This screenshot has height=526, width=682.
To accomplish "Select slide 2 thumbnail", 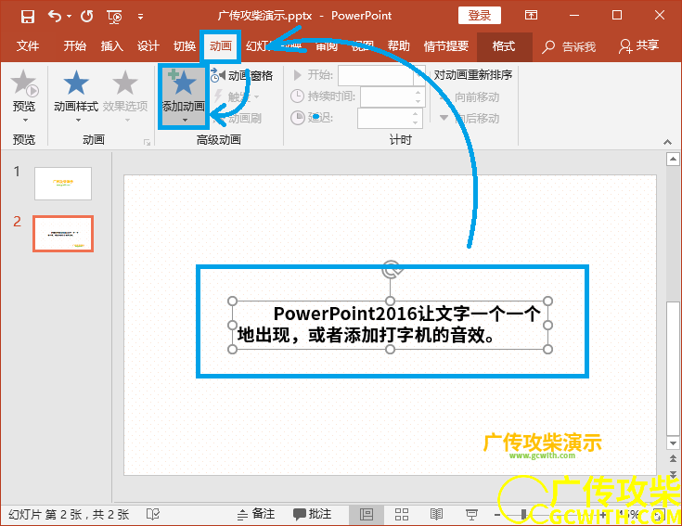I will 63,234.
